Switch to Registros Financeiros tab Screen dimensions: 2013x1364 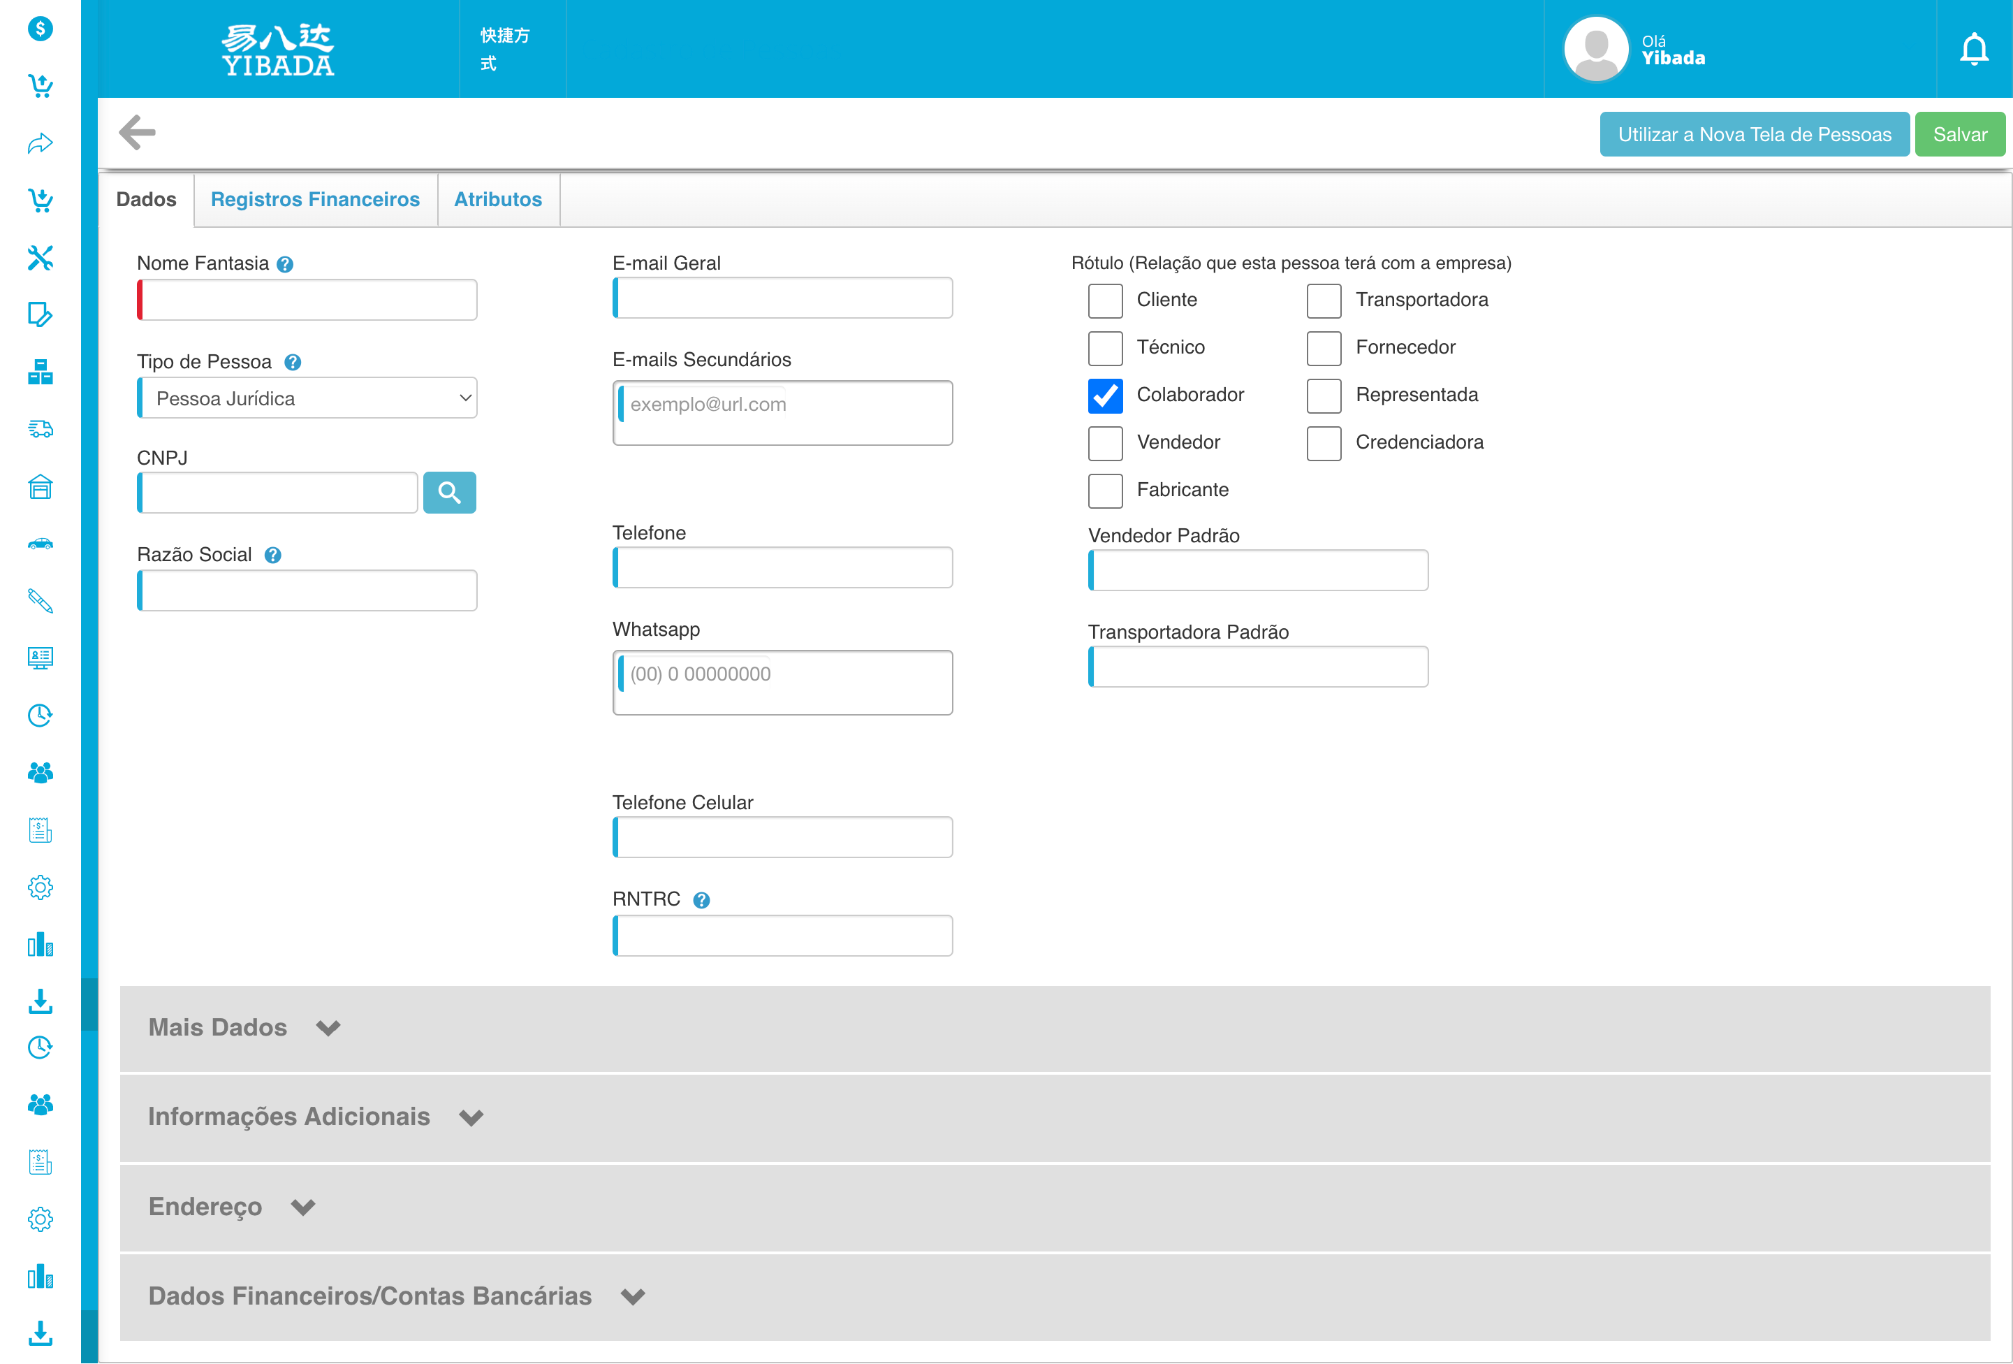314,199
